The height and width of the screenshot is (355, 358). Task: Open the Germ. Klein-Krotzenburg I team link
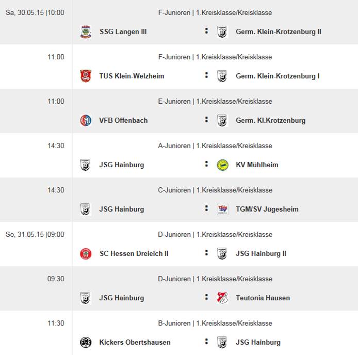click(278, 76)
